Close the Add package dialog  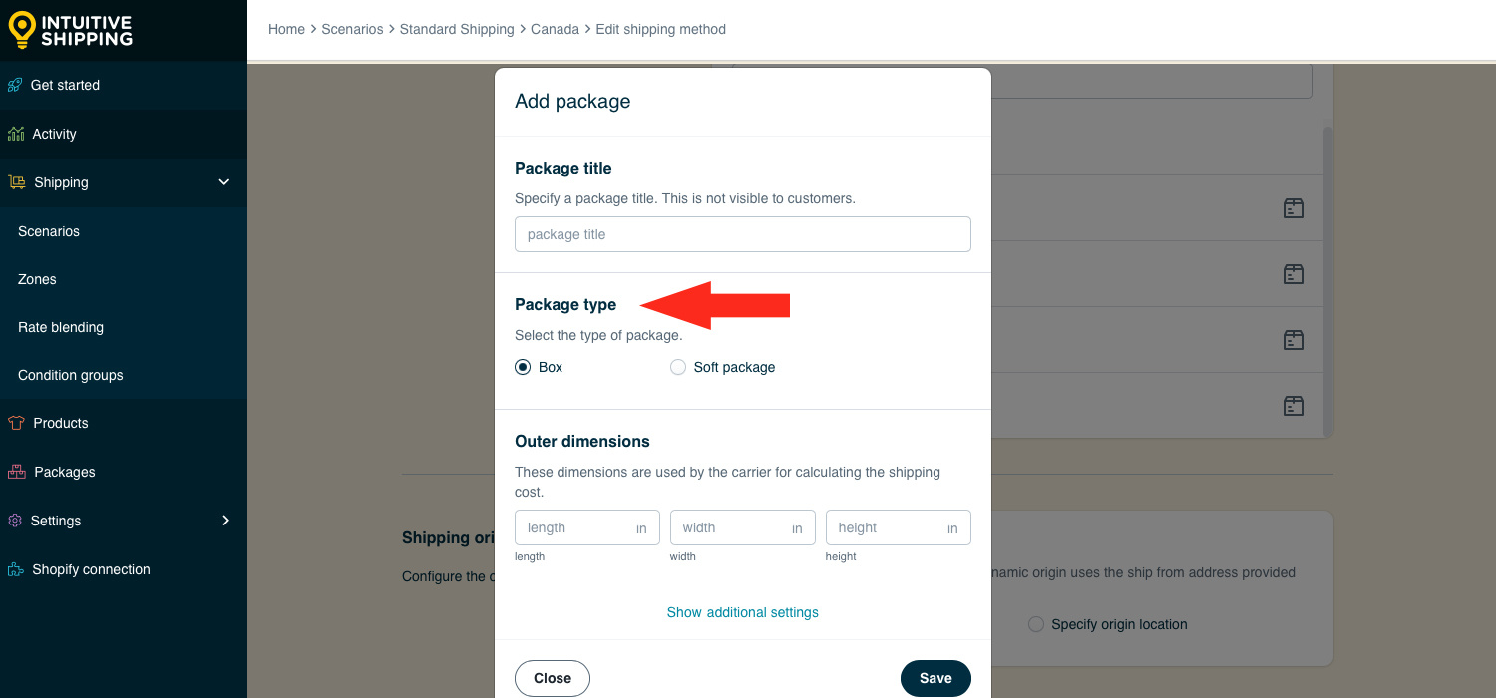553,678
